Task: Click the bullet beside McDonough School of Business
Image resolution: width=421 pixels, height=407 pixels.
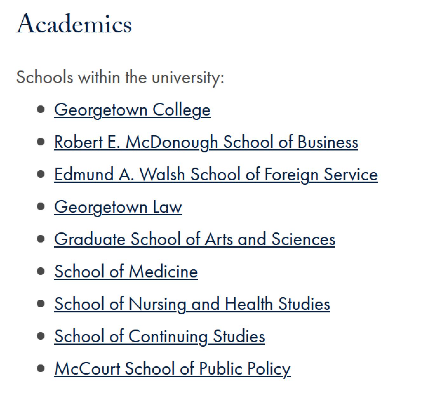Action: click(x=41, y=142)
